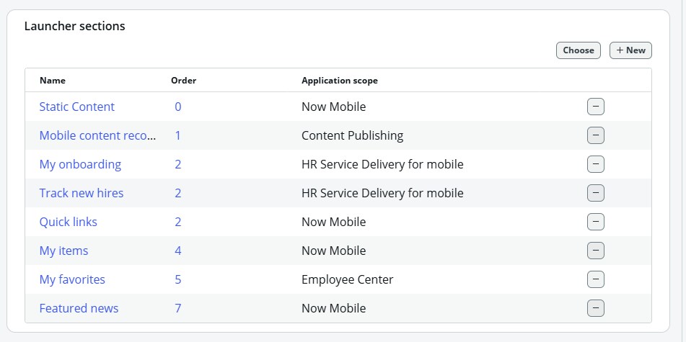Click the Choose button
The image size is (686, 342).
[578, 50]
